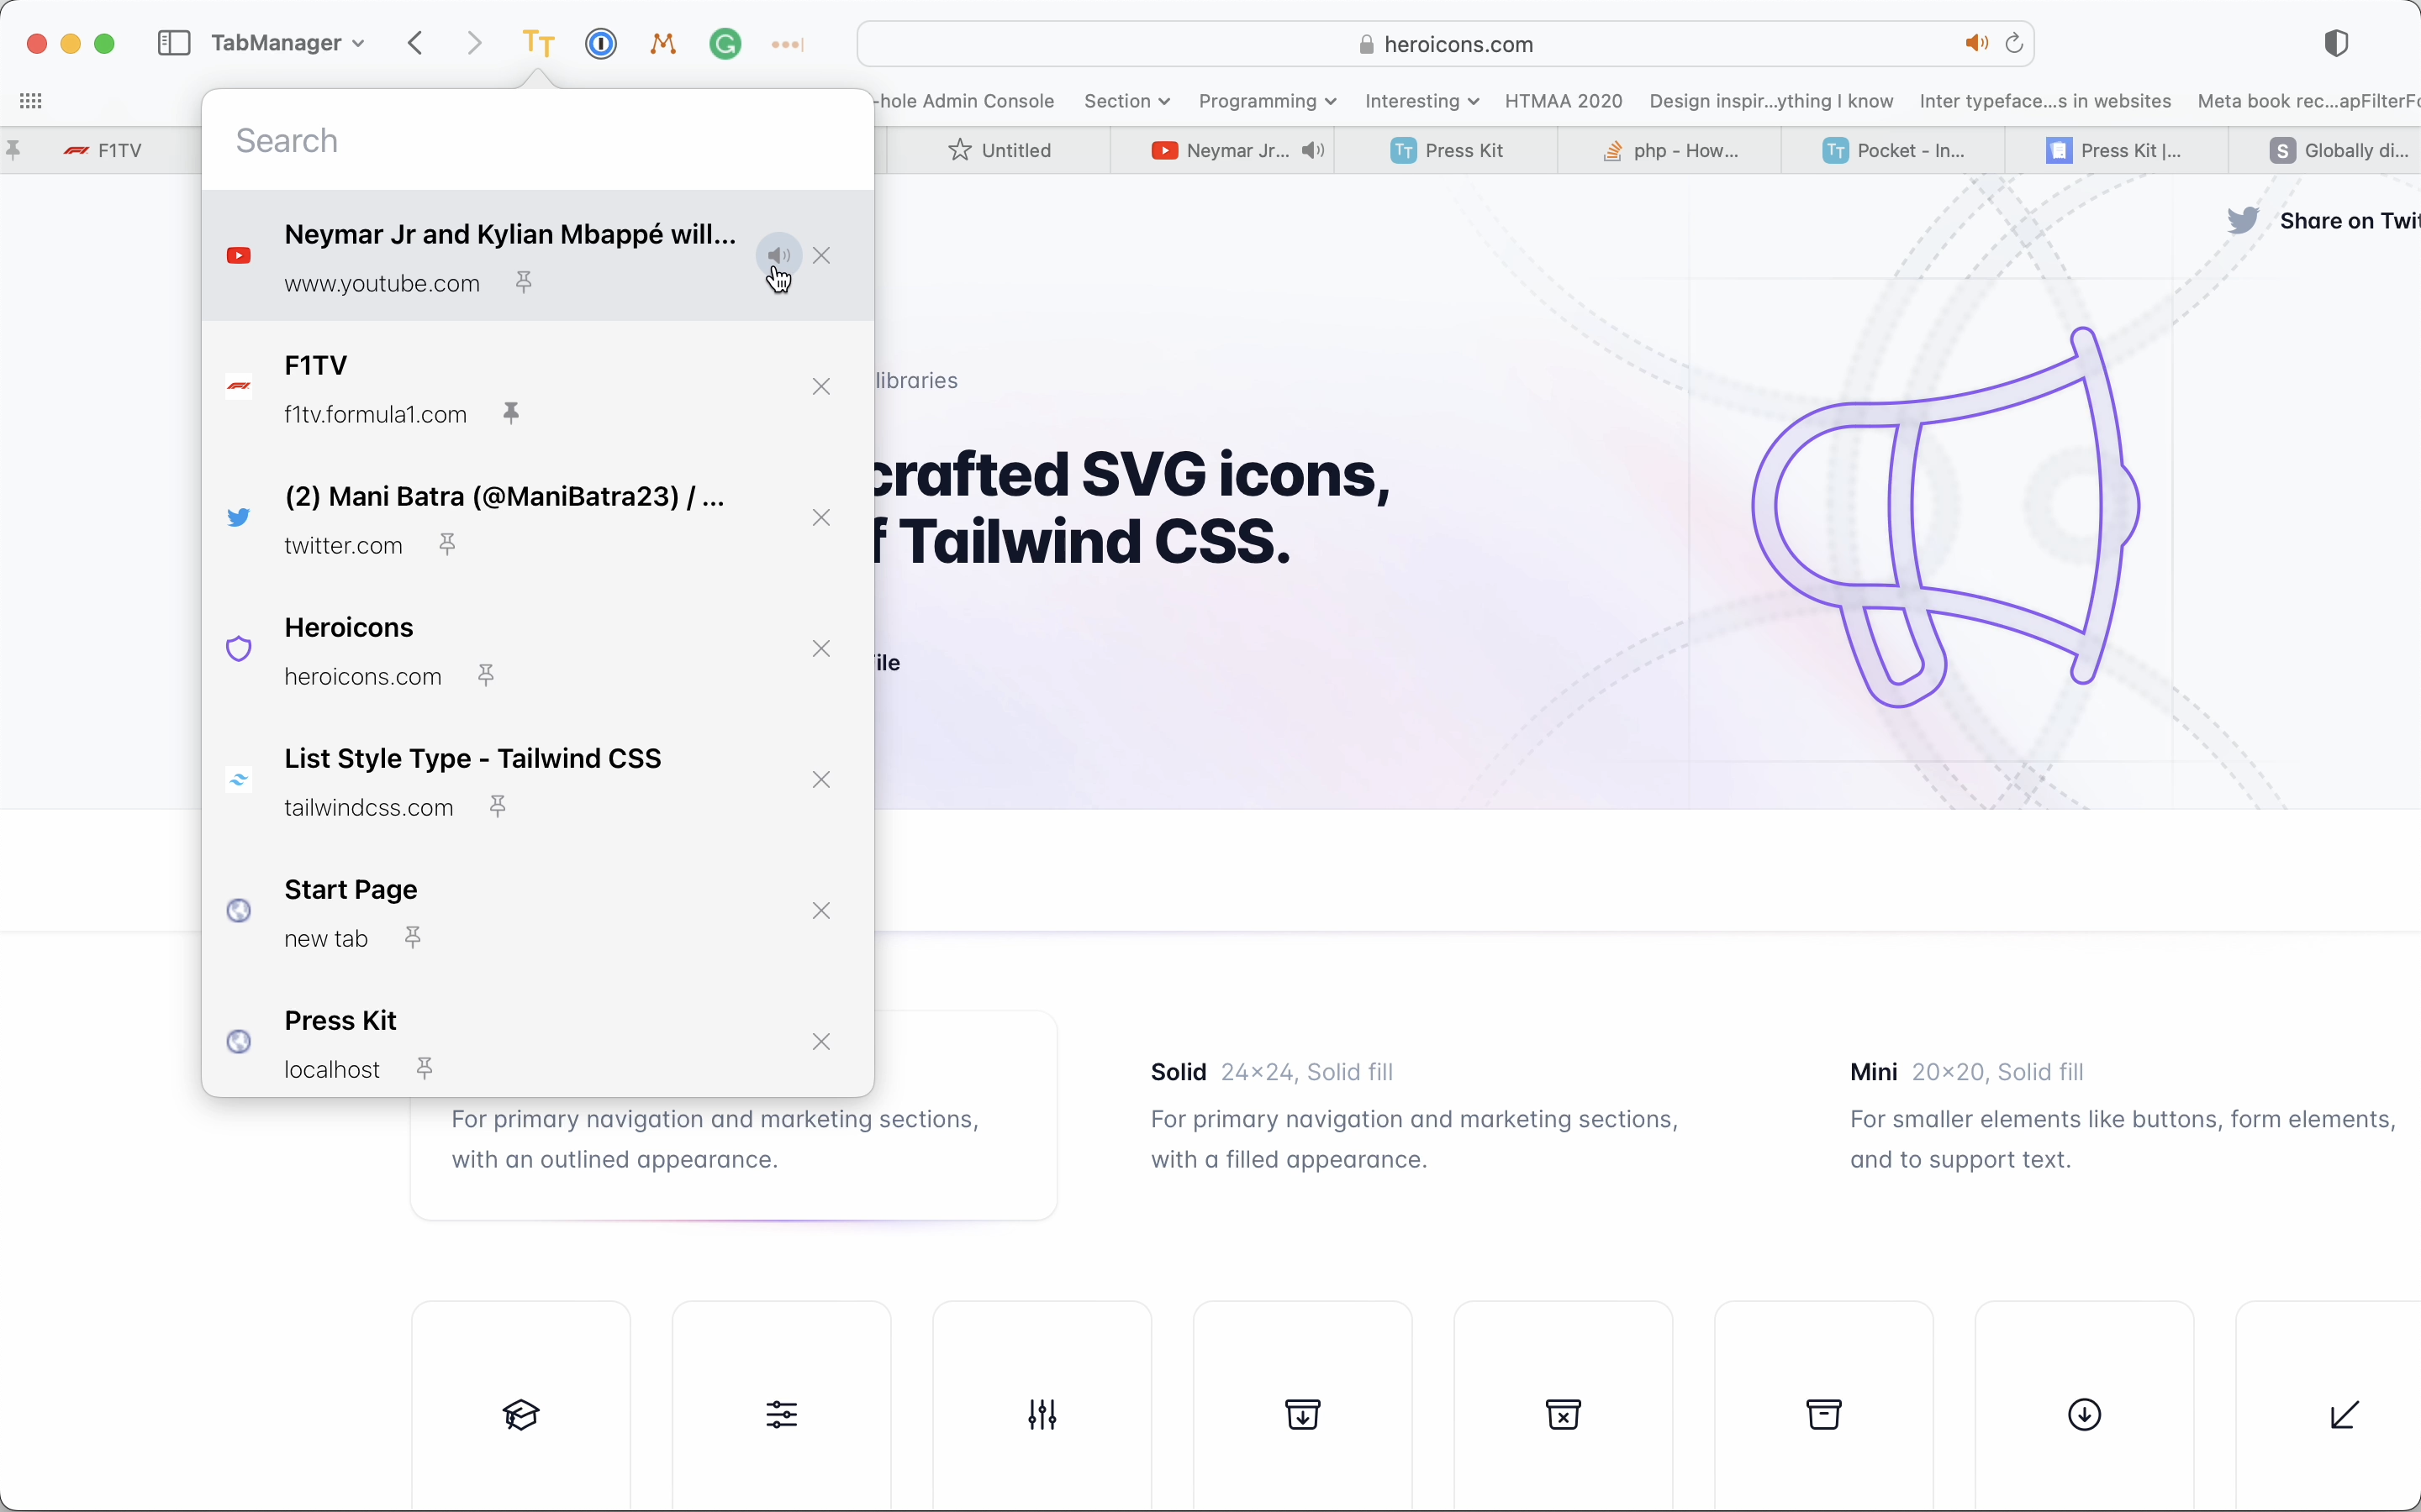The width and height of the screenshot is (2421, 1512).
Task: Switch to the php - How... tab
Action: (x=1670, y=150)
